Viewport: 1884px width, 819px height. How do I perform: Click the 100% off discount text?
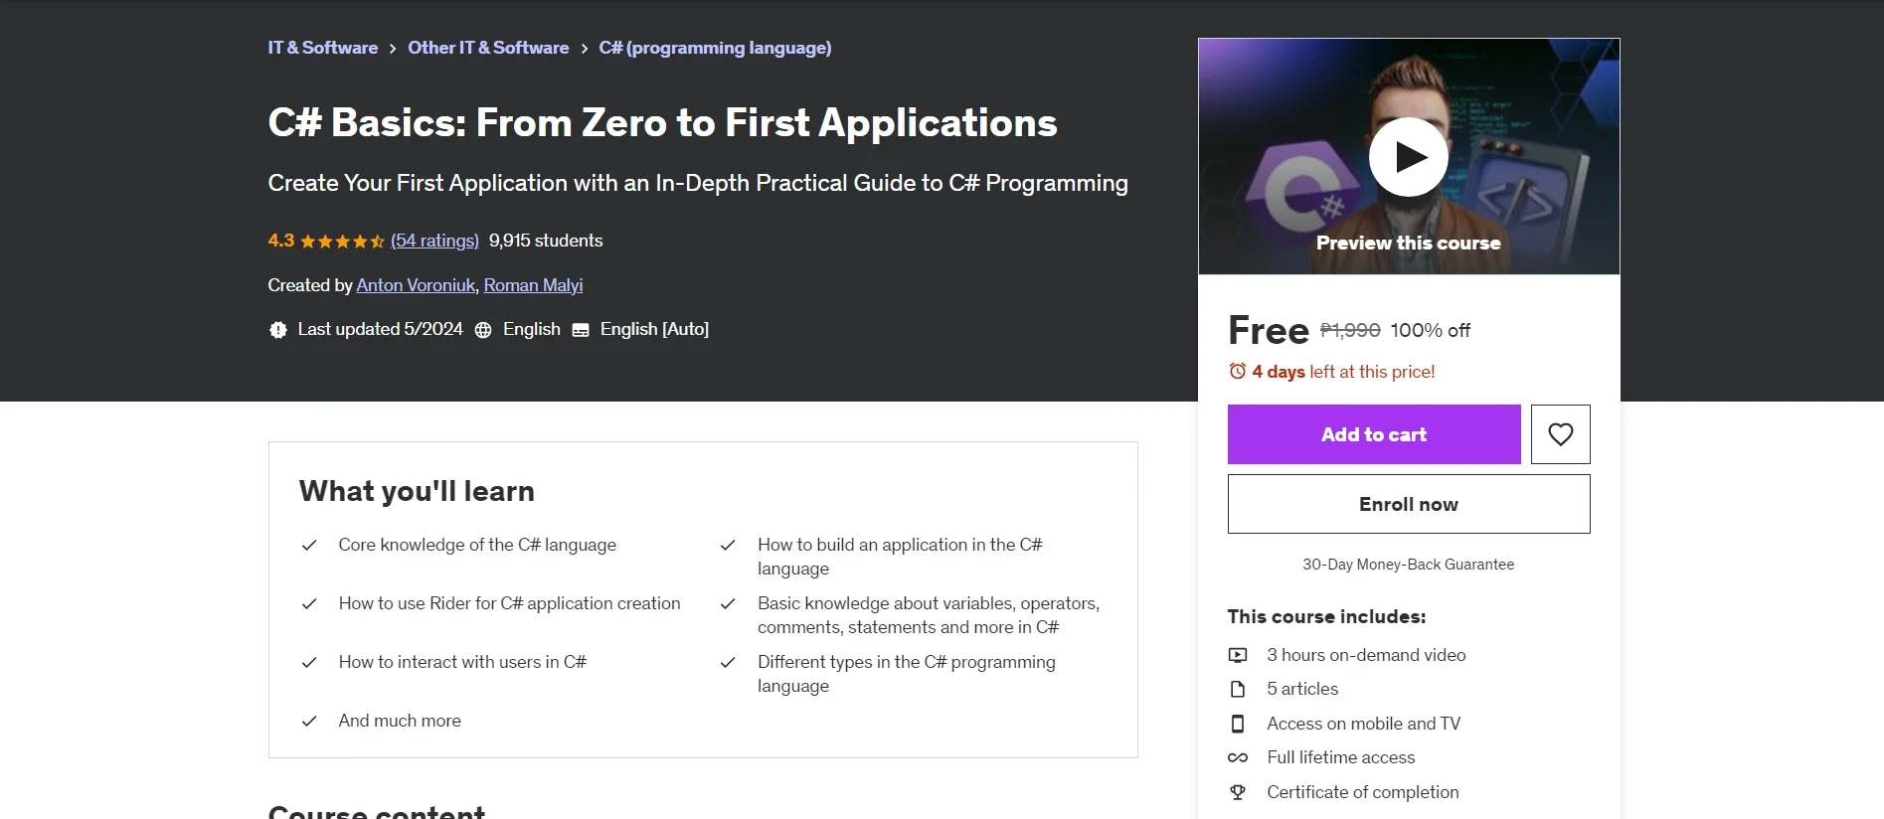1430,330
